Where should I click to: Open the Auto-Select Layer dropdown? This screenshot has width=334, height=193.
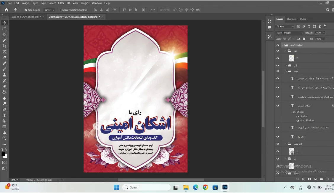49,10
